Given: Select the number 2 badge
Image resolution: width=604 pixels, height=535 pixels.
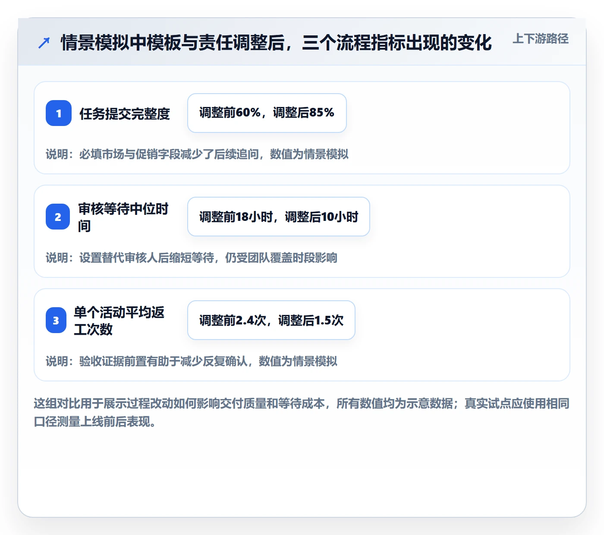Looking at the screenshot, I should pos(58,217).
